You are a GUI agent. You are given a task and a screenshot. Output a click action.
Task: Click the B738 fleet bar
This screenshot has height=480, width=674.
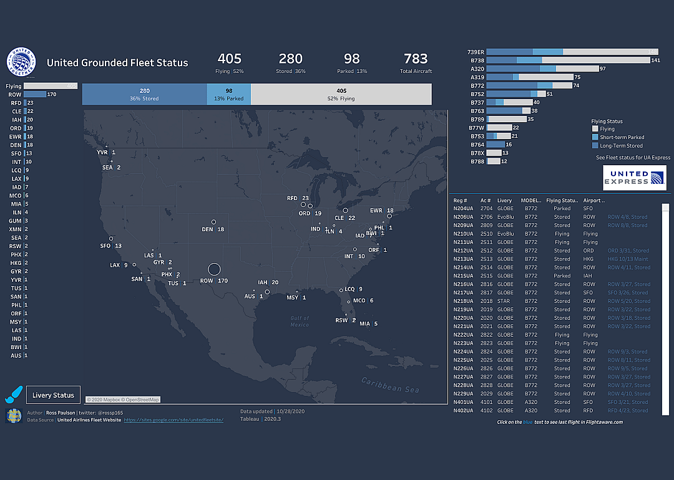(569, 60)
